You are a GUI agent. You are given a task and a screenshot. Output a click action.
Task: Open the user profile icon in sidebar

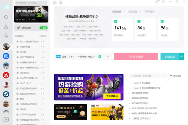tap(6, 27)
